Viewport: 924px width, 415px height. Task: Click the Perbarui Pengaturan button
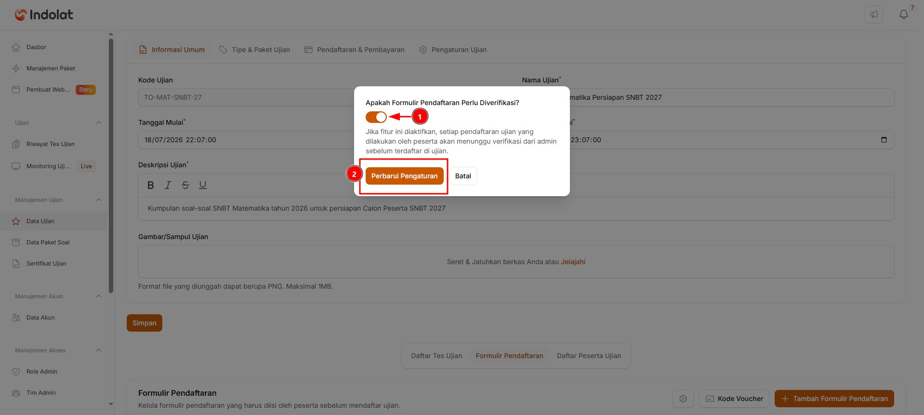(404, 176)
